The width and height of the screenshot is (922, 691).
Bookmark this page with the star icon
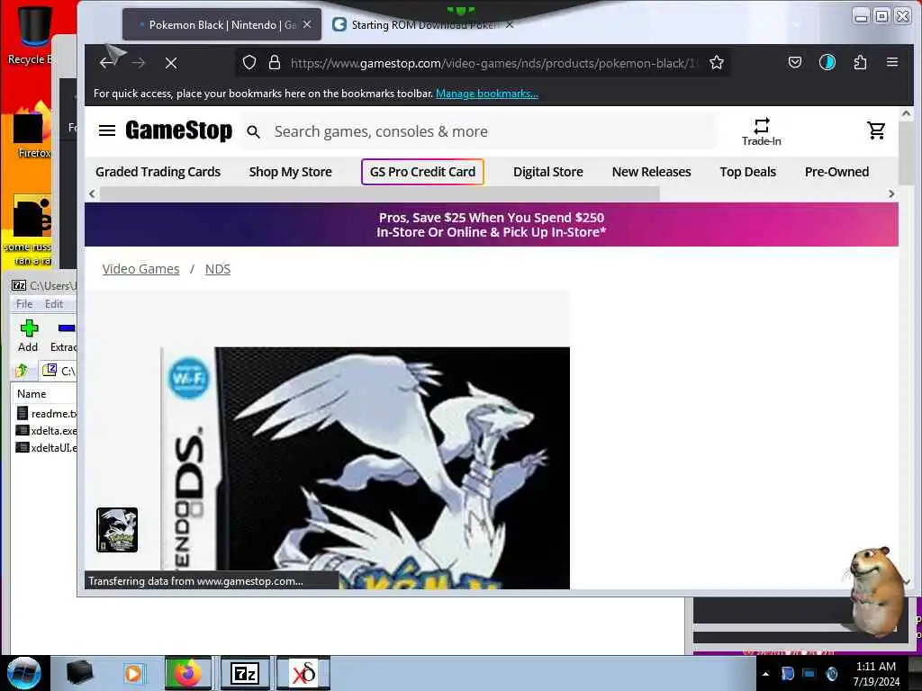(x=716, y=62)
